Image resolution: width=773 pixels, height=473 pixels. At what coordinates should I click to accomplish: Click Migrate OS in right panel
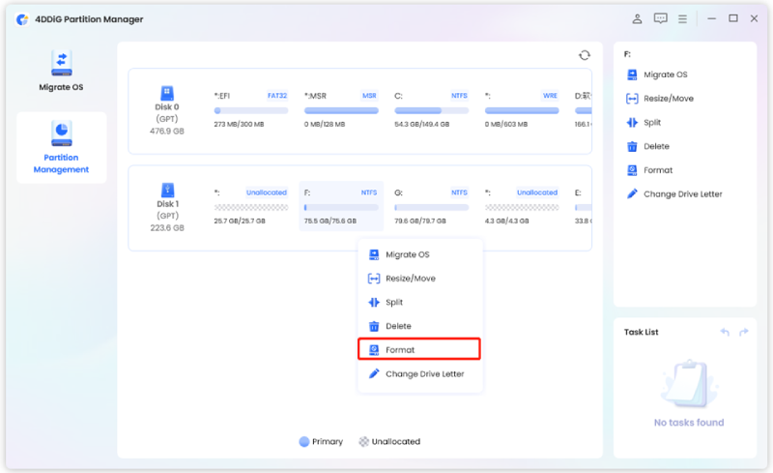665,74
